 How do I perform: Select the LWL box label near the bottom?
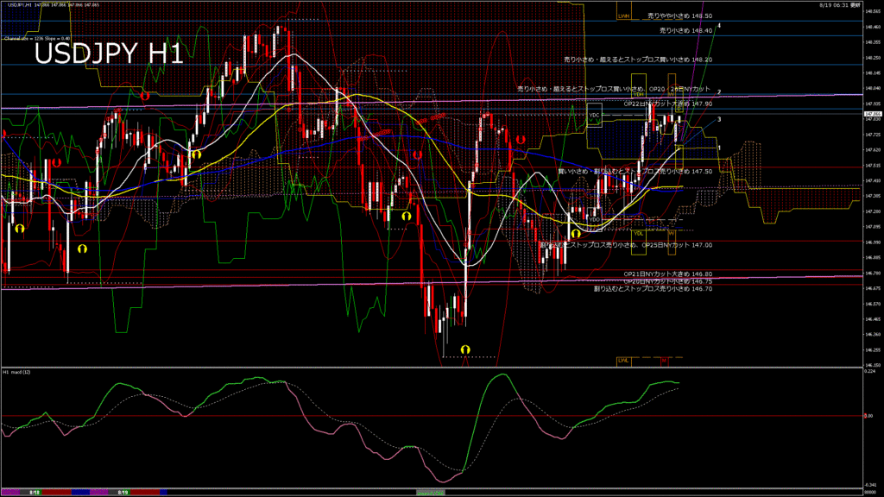(623, 359)
